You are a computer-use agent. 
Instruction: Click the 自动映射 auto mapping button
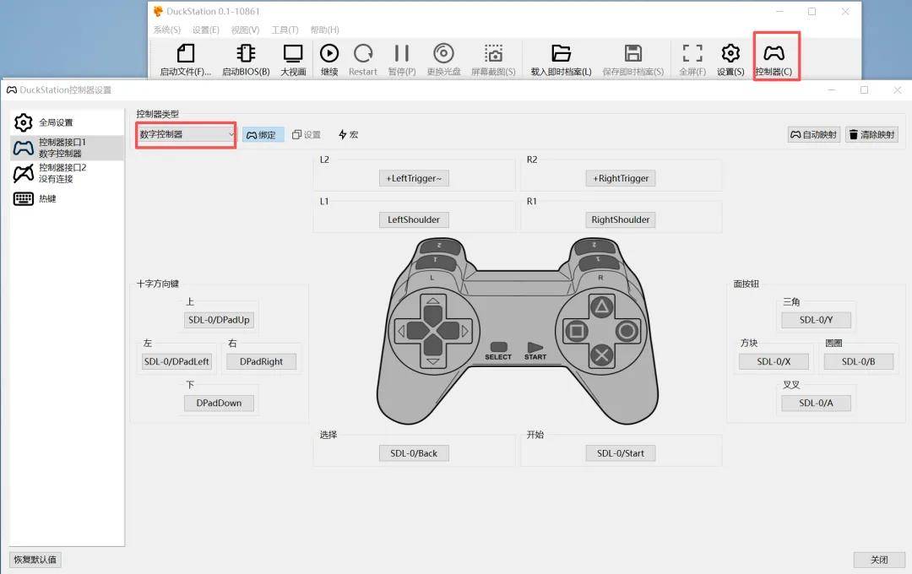click(x=813, y=135)
